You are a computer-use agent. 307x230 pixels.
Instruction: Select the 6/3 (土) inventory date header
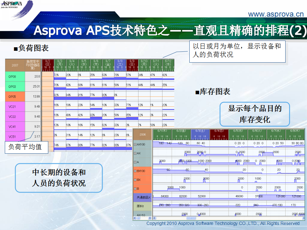click(200, 134)
